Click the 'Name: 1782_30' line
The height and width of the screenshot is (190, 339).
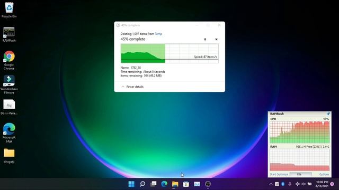(131, 68)
